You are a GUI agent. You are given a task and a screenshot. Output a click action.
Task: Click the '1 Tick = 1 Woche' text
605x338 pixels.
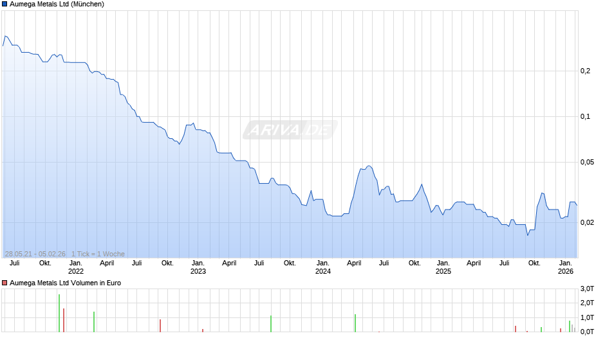point(98,254)
